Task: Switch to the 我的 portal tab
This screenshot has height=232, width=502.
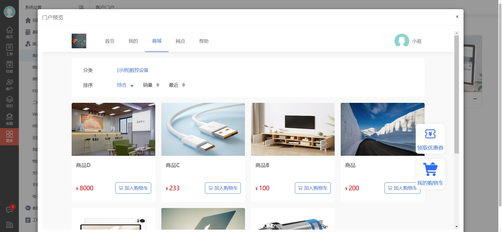Action: 133,41
